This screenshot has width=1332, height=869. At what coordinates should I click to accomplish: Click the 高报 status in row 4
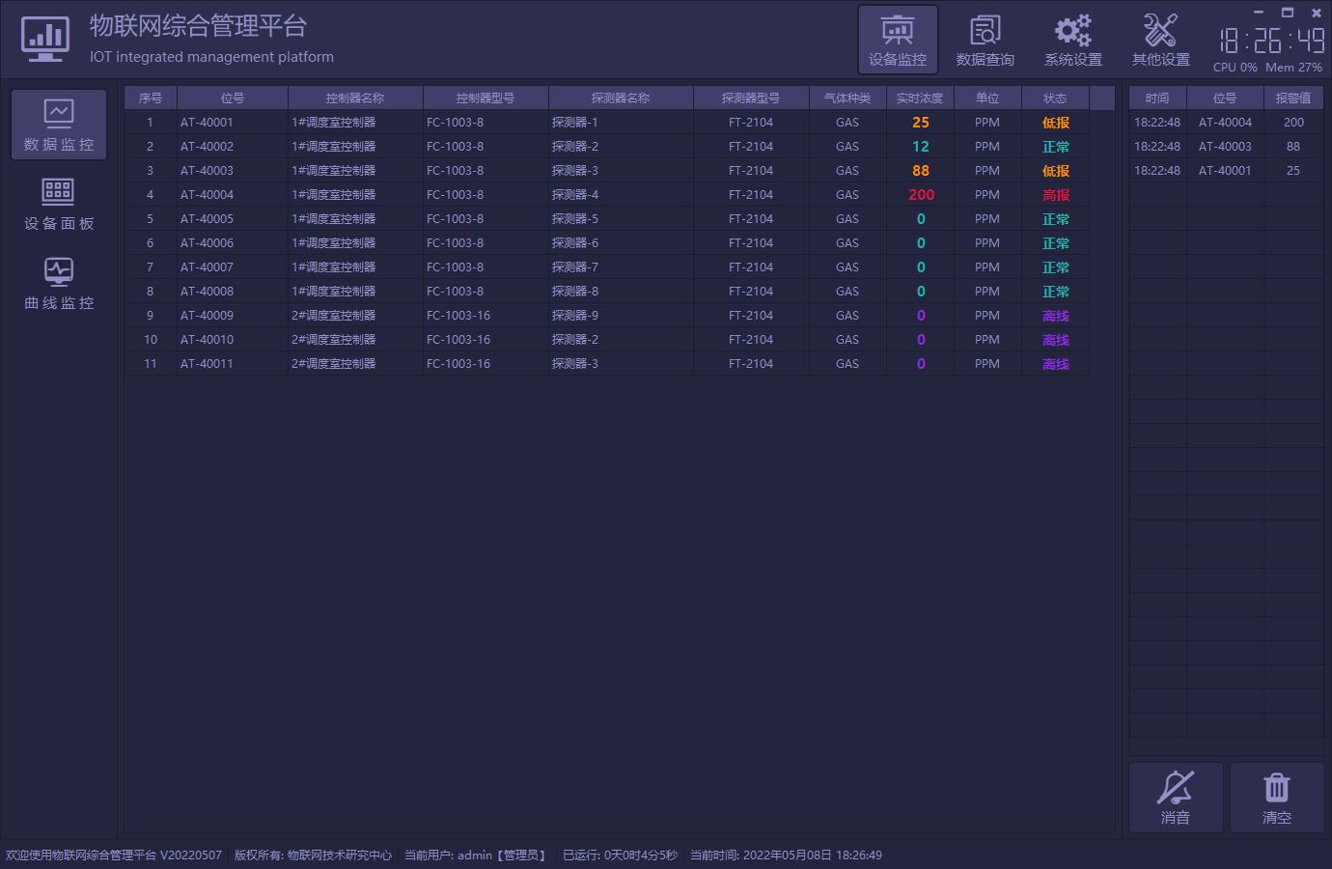coord(1055,195)
